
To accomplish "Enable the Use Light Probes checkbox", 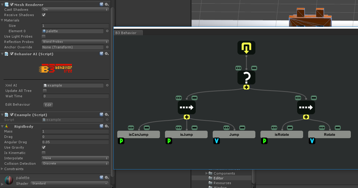I will tap(44, 36).
